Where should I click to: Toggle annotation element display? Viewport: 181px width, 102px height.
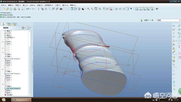pos(152,9)
